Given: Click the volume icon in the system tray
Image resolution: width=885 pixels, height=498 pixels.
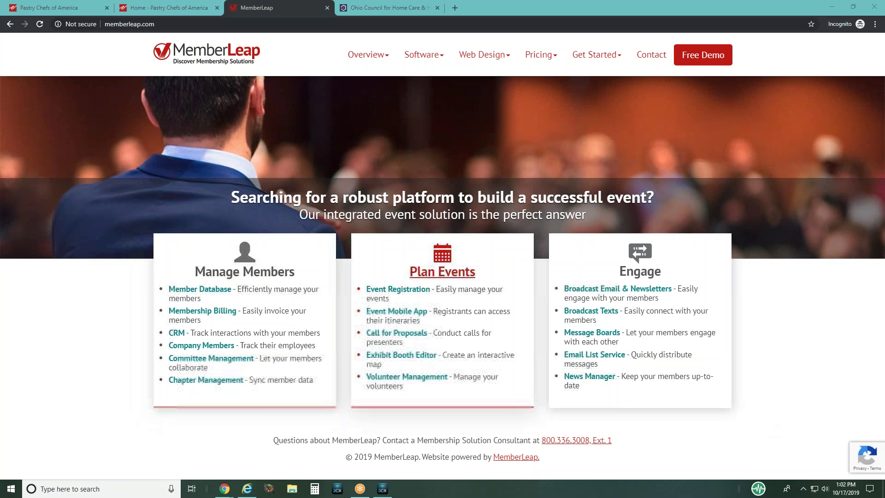Looking at the screenshot, I should [x=825, y=489].
